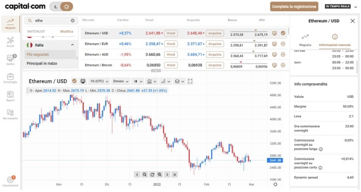Click Acquista for Ethereum / Bitcoin
Image resolution: width=361 pixels, height=192 pixels.
(215, 65)
